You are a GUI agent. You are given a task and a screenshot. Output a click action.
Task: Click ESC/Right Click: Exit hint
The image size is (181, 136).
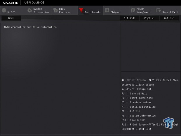(x=136, y=129)
